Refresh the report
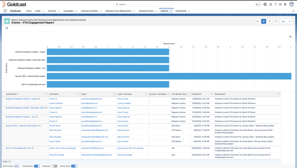Screen dimensions: 297x168 click(x=275, y=22)
